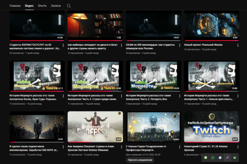Play the 3:47 Professor red suit thumbnail
The height and width of the screenshot is (164, 247).
95,127
